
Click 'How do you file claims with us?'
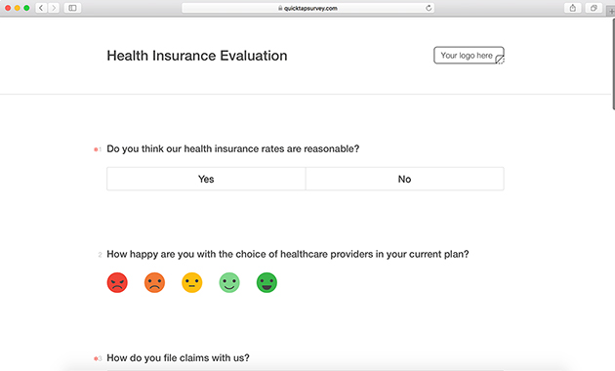pyautogui.click(x=178, y=358)
